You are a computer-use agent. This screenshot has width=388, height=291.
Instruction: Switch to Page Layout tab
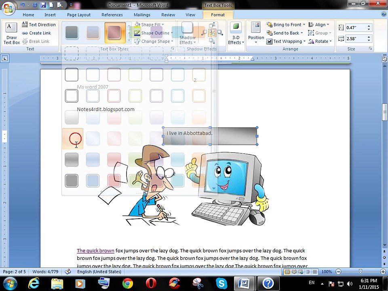(x=79, y=15)
